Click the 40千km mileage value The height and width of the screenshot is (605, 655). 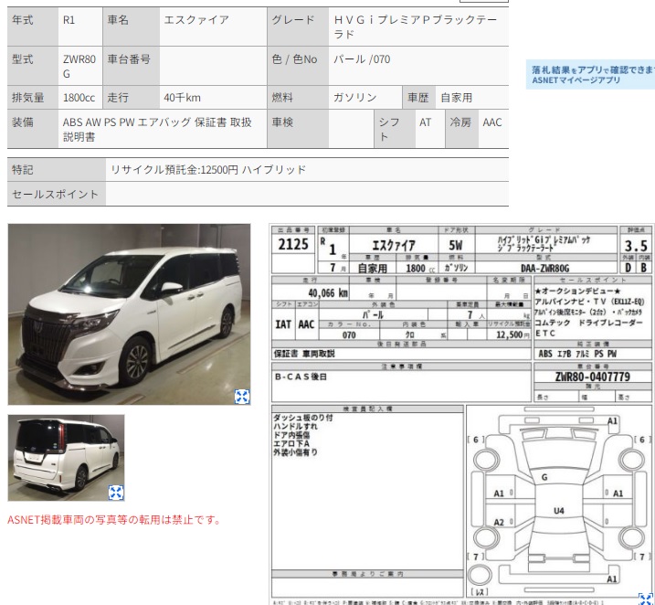(x=182, y=97)
